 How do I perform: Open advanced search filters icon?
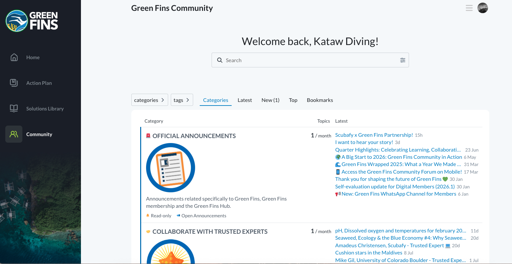click(x=403, y=60)
